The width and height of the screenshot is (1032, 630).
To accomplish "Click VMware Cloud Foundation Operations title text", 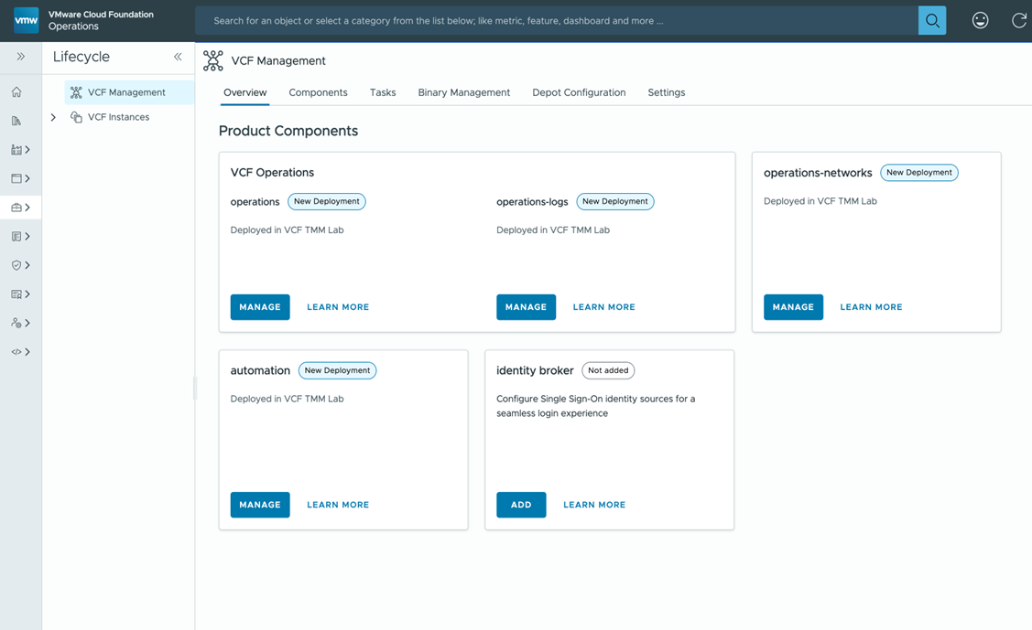I will click(x=101, y=20).
